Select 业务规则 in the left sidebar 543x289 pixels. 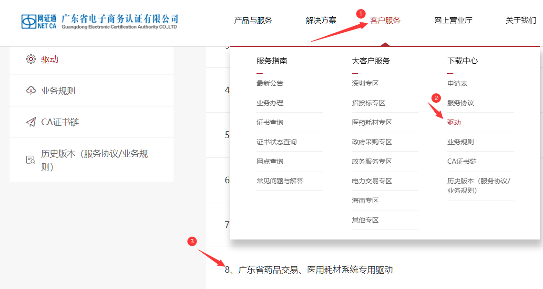[58, 91]
